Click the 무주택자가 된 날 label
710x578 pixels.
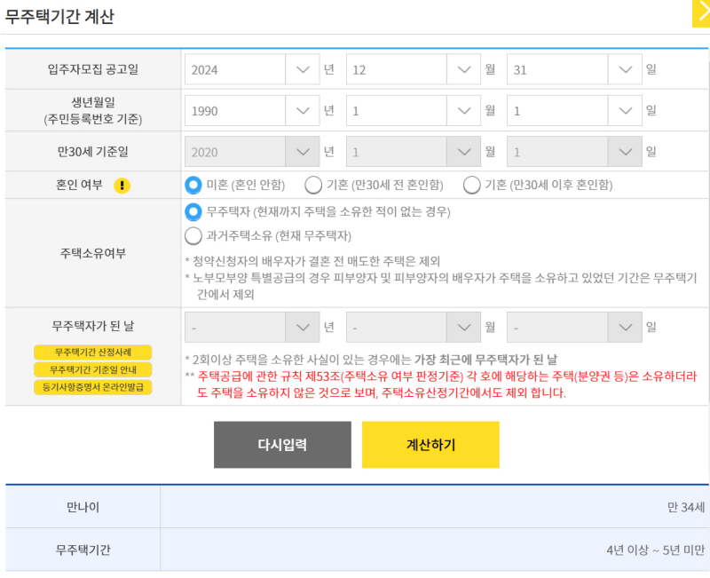[x=93, y=326]
